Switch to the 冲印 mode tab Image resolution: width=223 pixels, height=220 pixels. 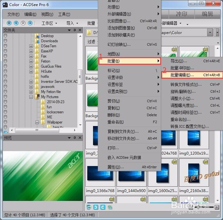(x=182, y=14)
